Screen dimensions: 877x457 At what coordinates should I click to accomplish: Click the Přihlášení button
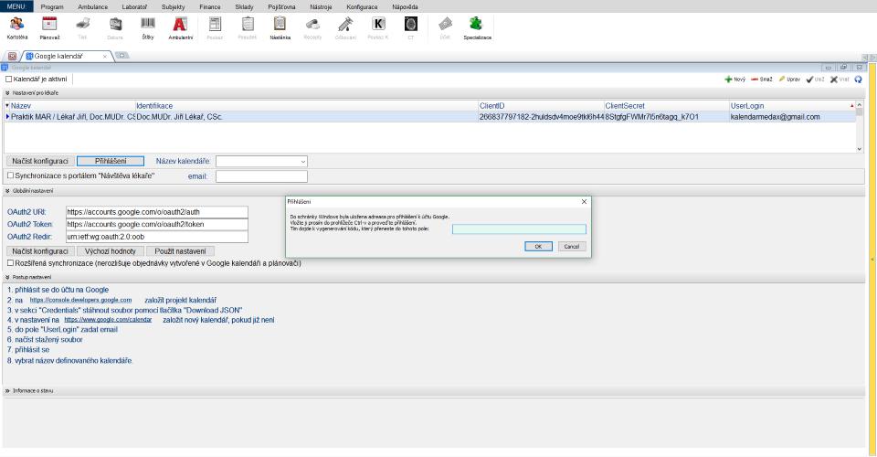111,161
